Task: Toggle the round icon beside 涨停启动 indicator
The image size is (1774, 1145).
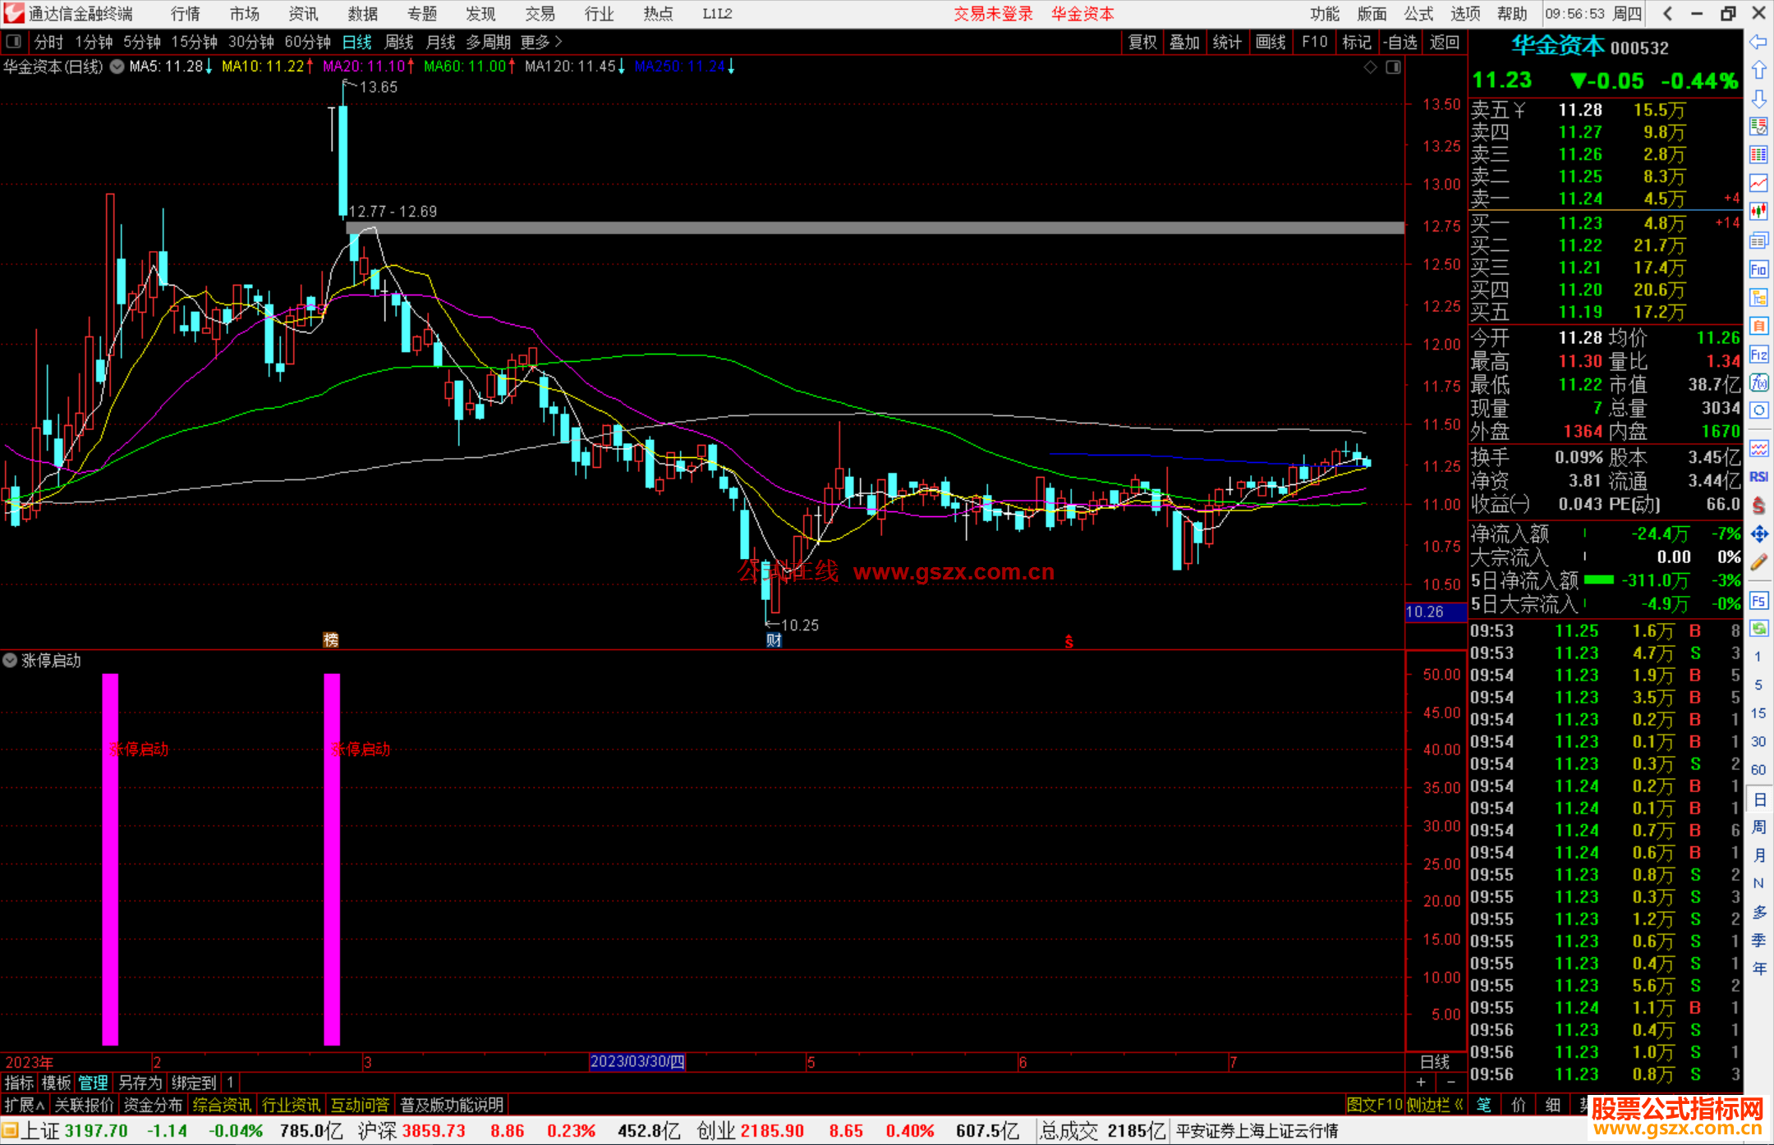Action: point(10,660)
